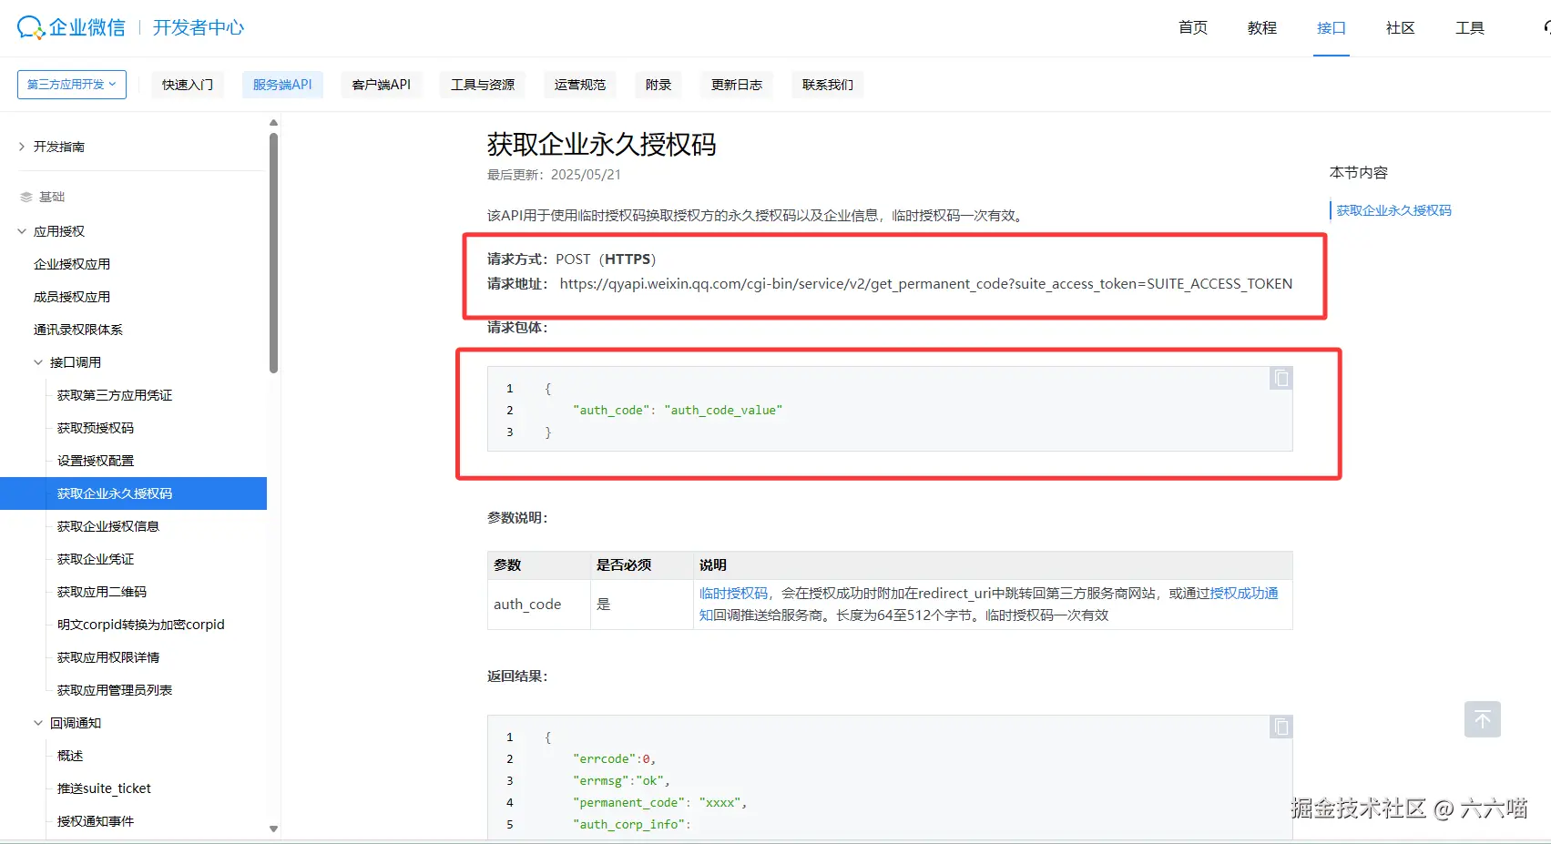Collapse the 回调通知 subsection
The image size is (1551, 844).
click(38, 723)
